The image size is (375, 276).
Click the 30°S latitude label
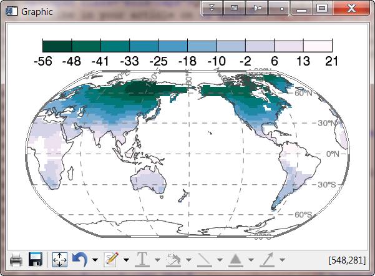(327, 185)
